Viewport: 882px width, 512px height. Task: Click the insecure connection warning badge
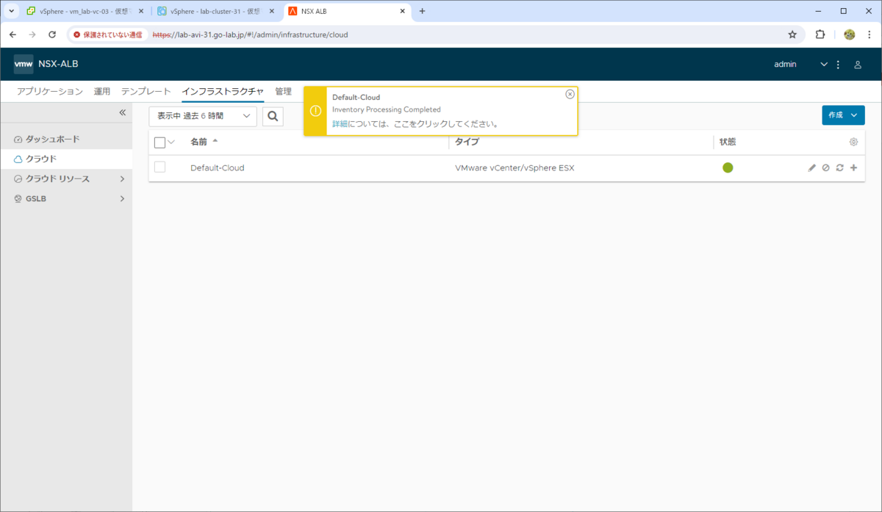tap(108, 35)
